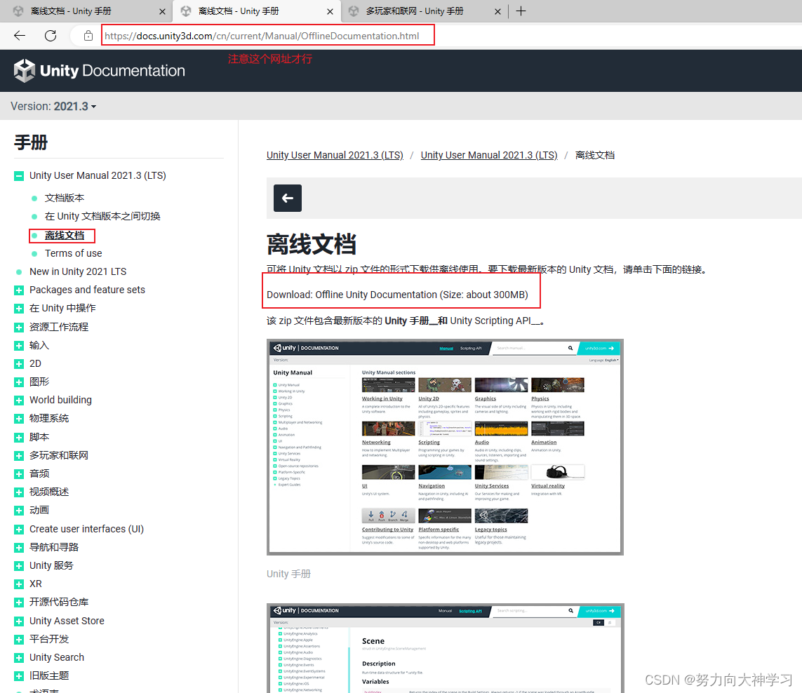Screen dimensions: 802x693
Task: Open 在 Unity 文档版本之间切换 page
Action: pyautogui.click(x=102, y=216)
